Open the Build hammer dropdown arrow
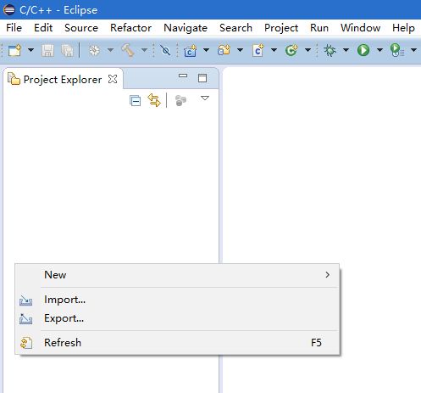Screen dimensions: 421x393 pos(144,50)
